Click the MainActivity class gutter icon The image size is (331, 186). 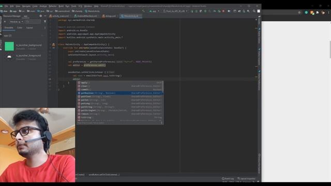[x=53, y=44]
